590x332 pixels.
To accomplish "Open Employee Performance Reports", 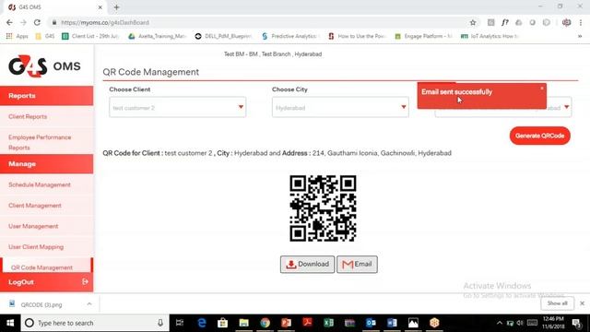I will tap(40, 142).
